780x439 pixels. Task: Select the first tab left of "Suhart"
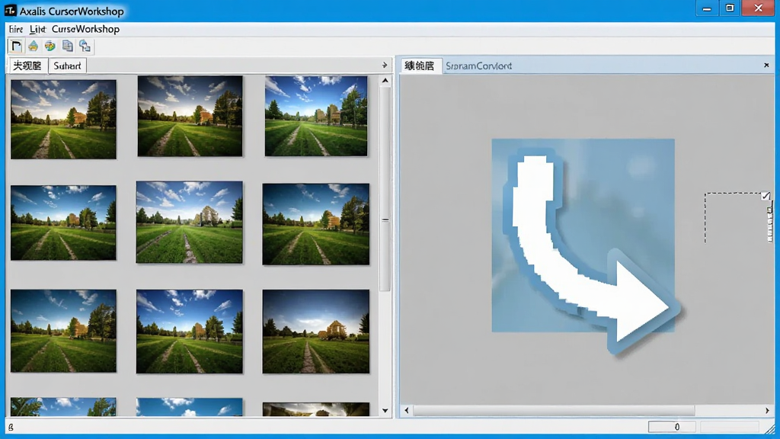pos(27,66)
